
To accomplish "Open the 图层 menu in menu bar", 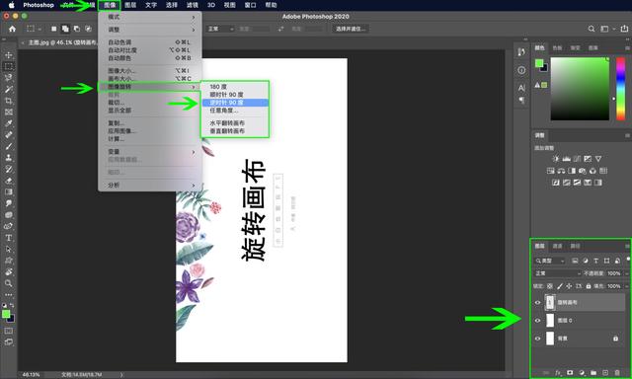I will [x=130, y=5].
